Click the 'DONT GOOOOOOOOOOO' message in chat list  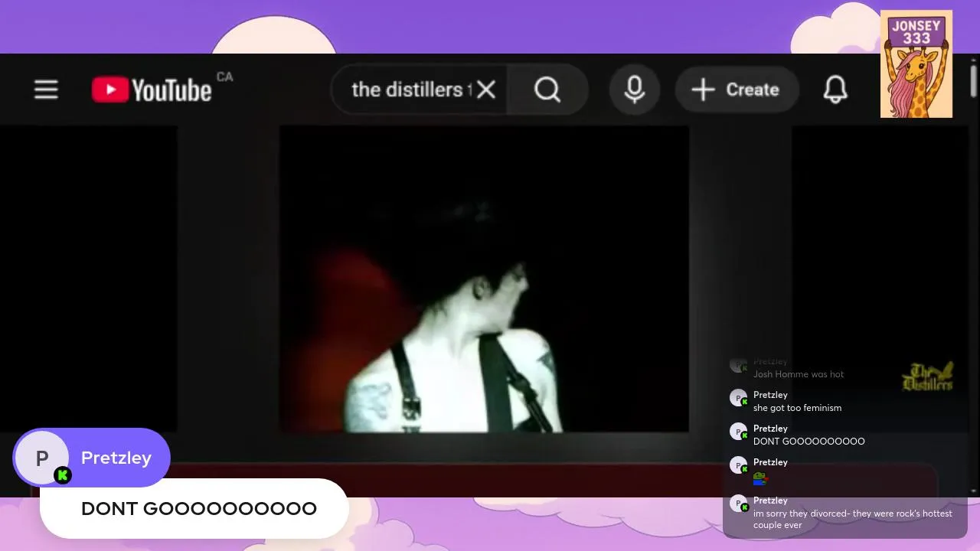pos(808,442)
